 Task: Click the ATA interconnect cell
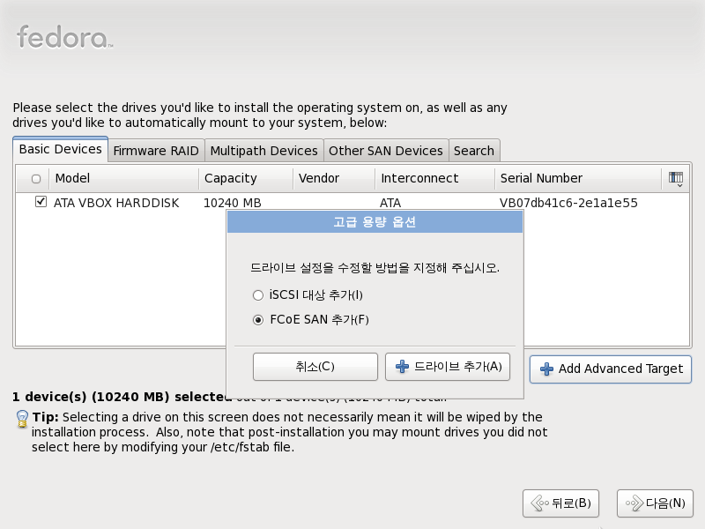click(390, 203)
